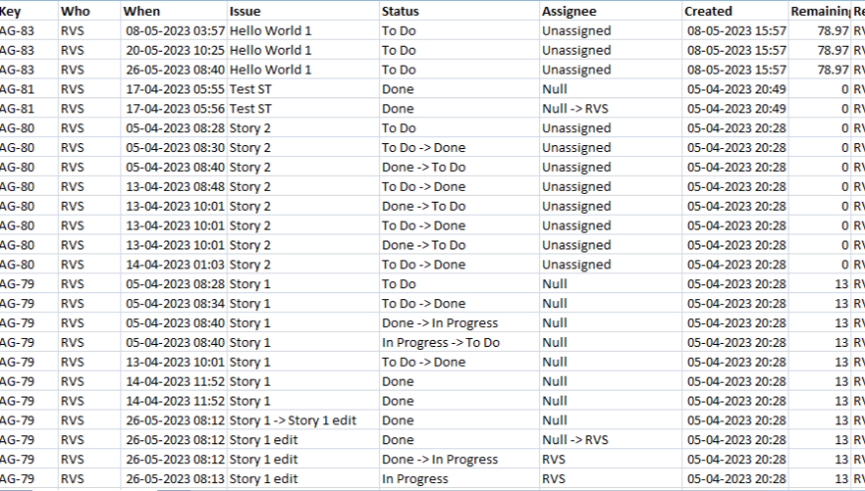Select the timestamp cell 14-04-2023 01:03
This screenshot has height=491, width=865.
click(175, 265)
